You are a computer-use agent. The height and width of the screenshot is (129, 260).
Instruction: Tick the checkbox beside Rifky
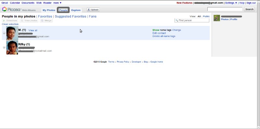[x=4, y=47]
